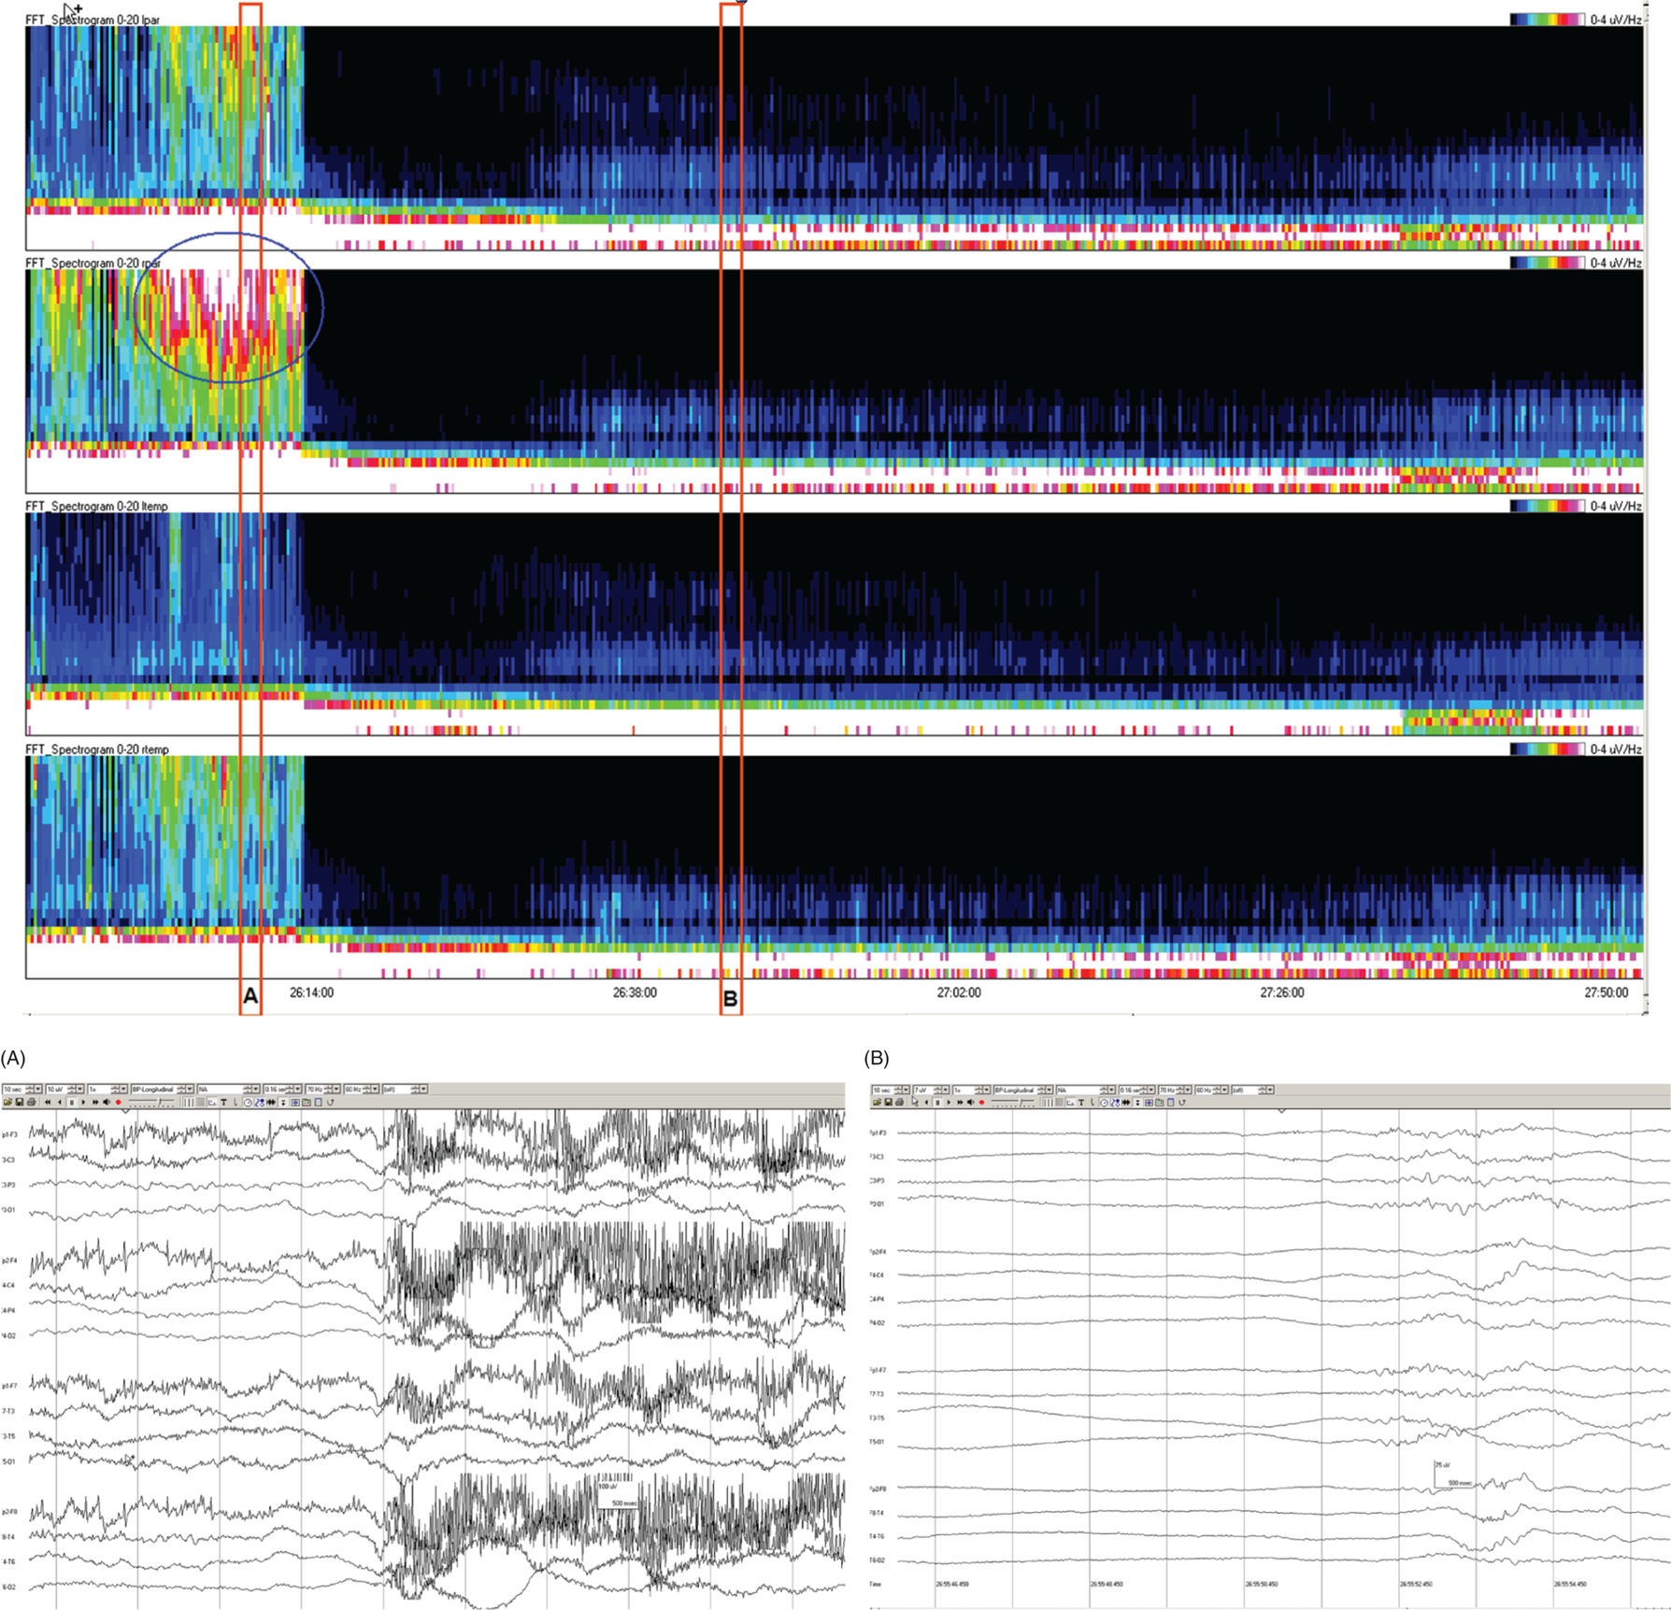
Task: Click the triple-arrow icon in panel B
Action: (x=1126, y=1103)
